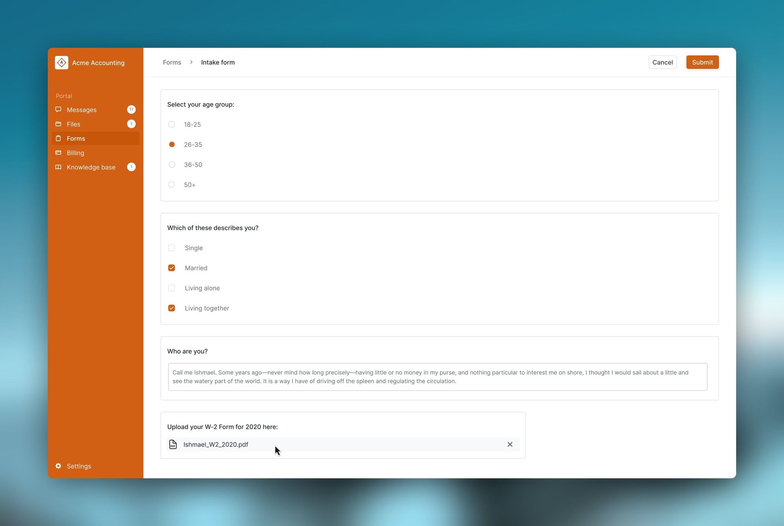The image size is (784, 526).
Task: Click the Knowledge base book icon
Action: click(x=58, y=167)
